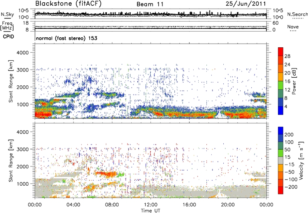The width and height of the screenshot is (308, 213).
Task: Click the '12' label on Power colorbar
Action: tap(287, 90)
